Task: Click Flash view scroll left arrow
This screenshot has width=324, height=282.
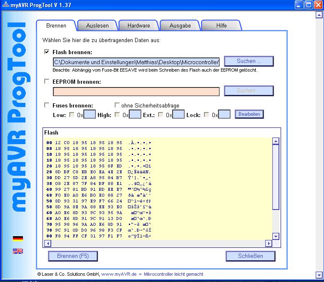Action: click(48, 243)
